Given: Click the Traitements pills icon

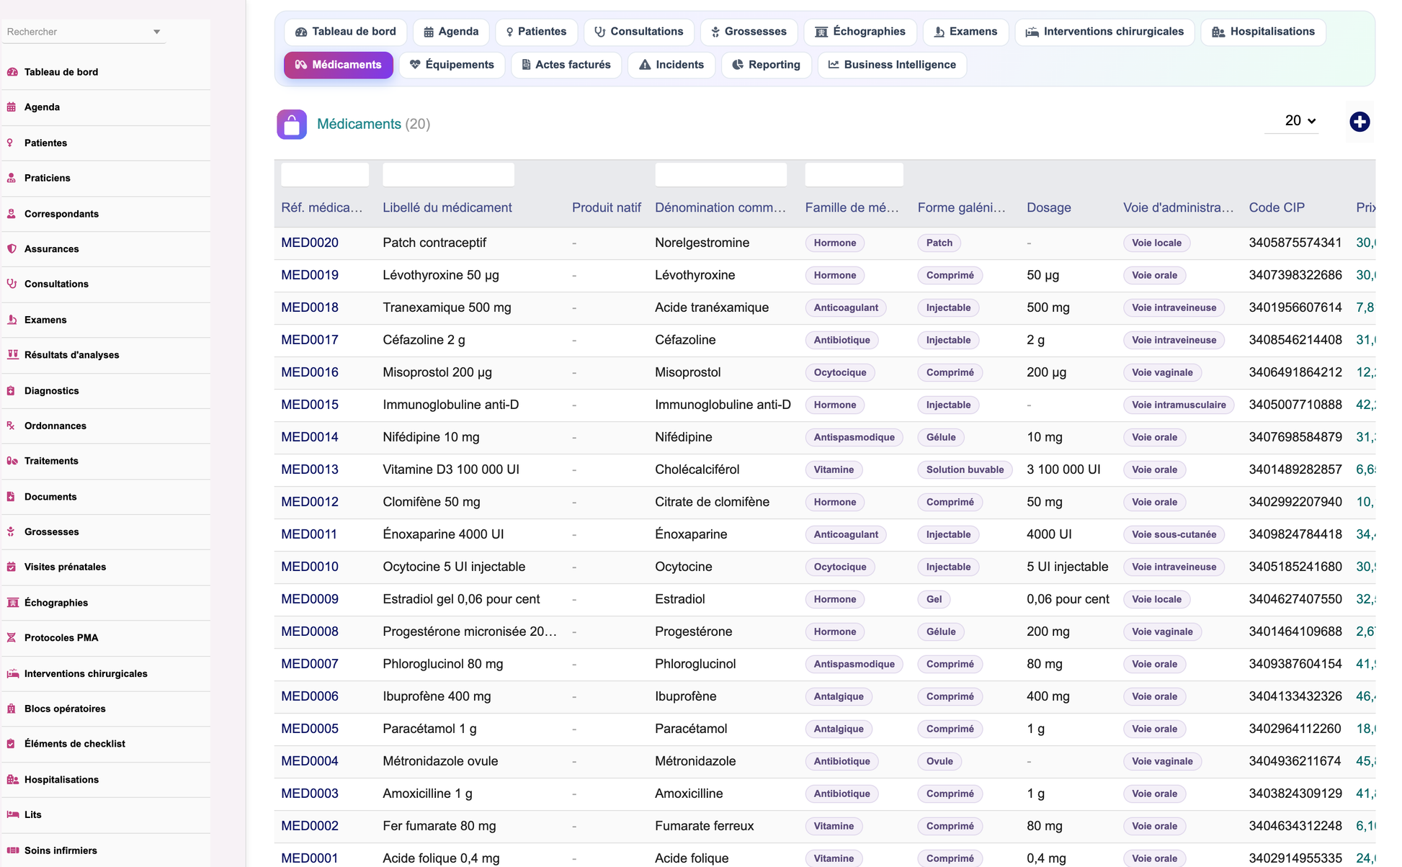Looking at the screenshot, I should pos(12,461).
